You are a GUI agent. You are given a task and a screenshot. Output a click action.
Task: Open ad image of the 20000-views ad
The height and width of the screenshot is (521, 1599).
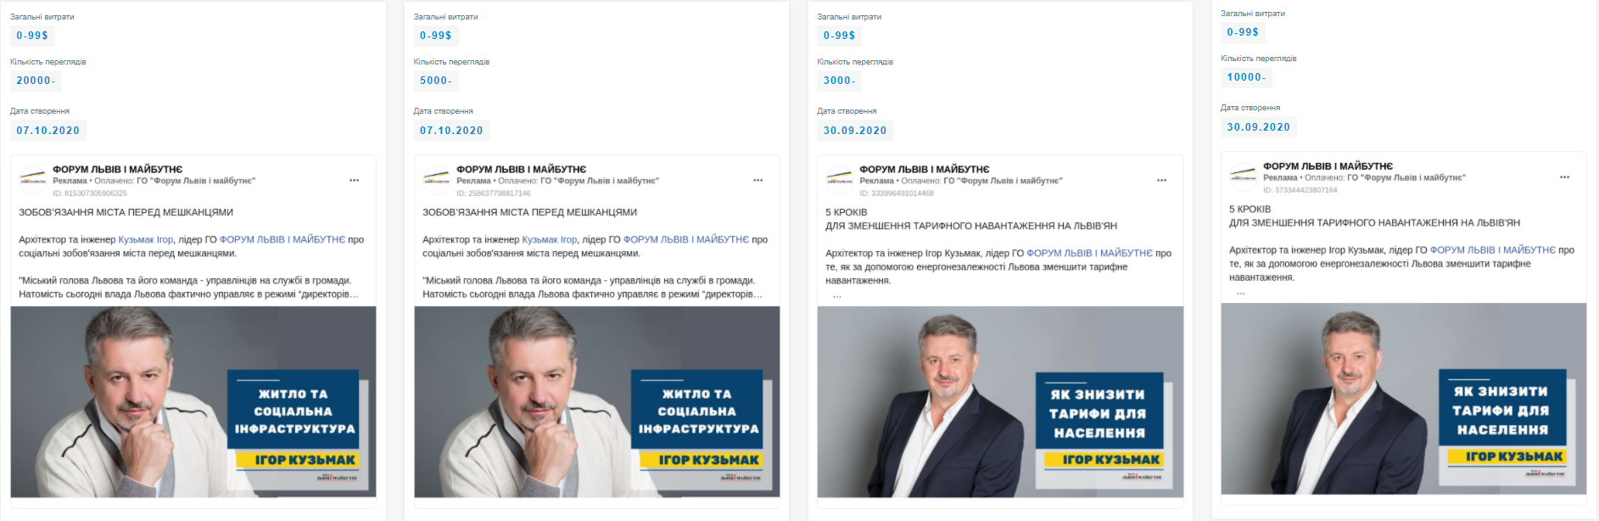point(193,401)
